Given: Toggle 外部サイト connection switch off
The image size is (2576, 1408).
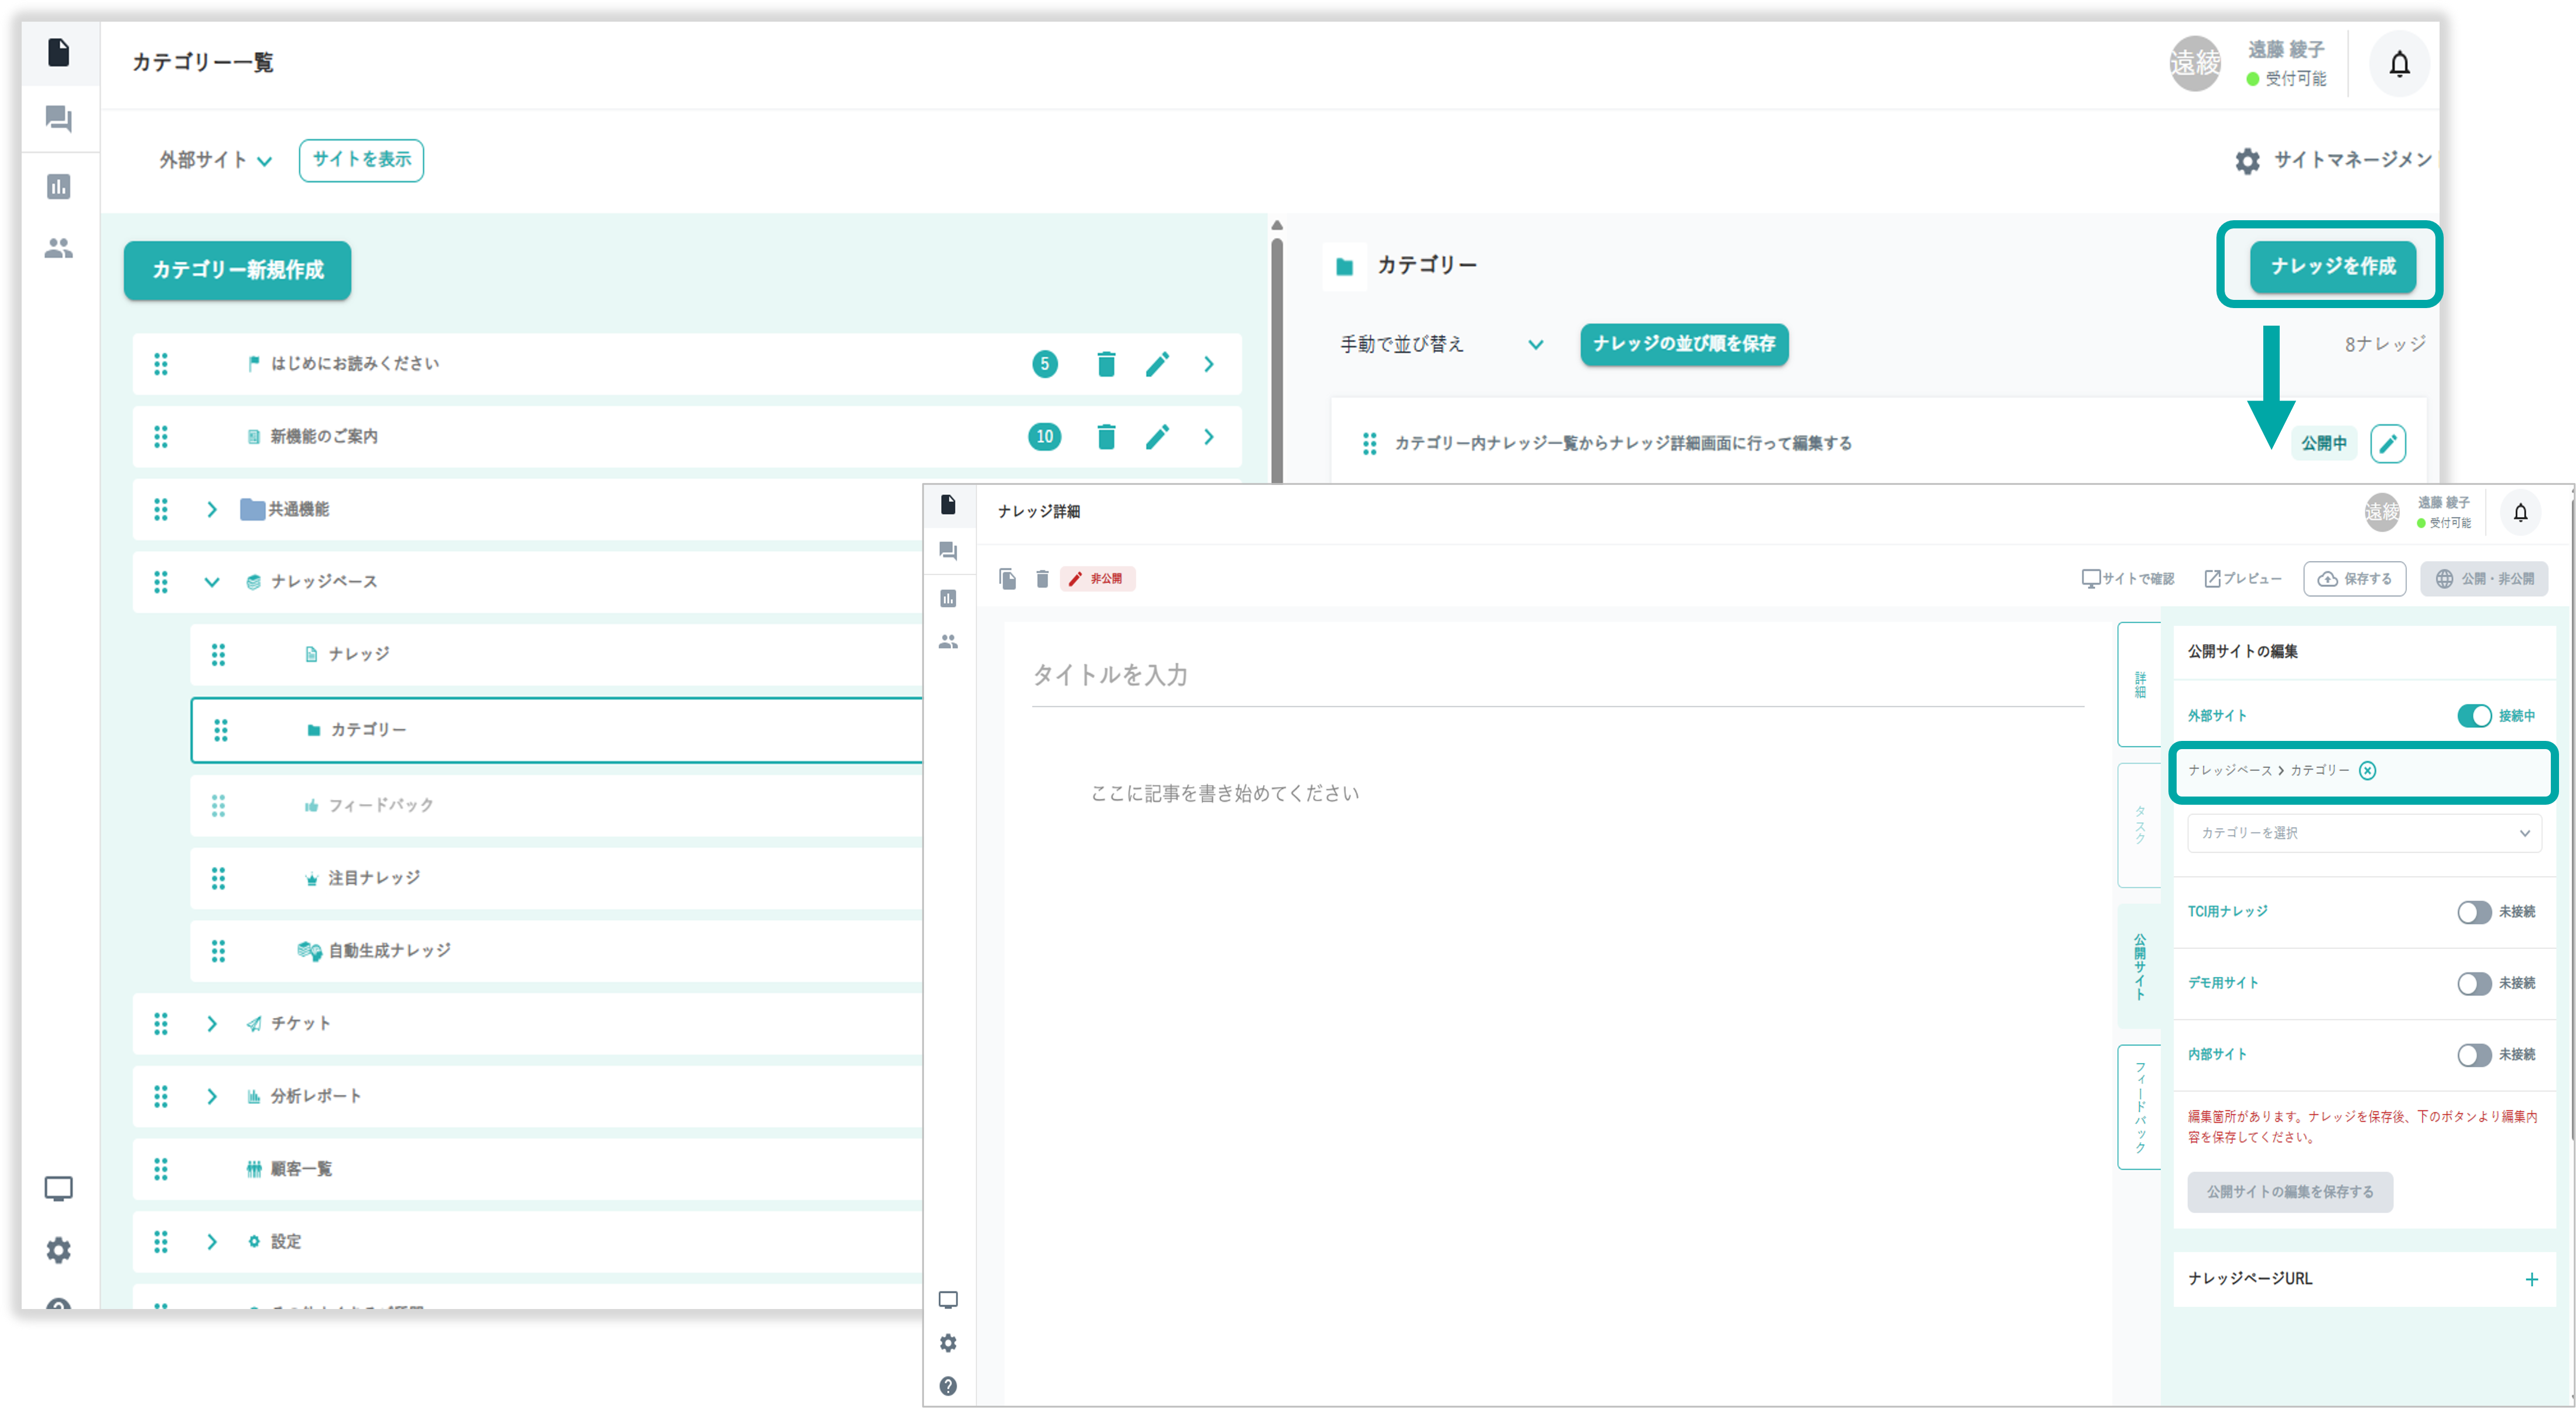Looking at the screenshot, I should click(x=2474, y=716).
